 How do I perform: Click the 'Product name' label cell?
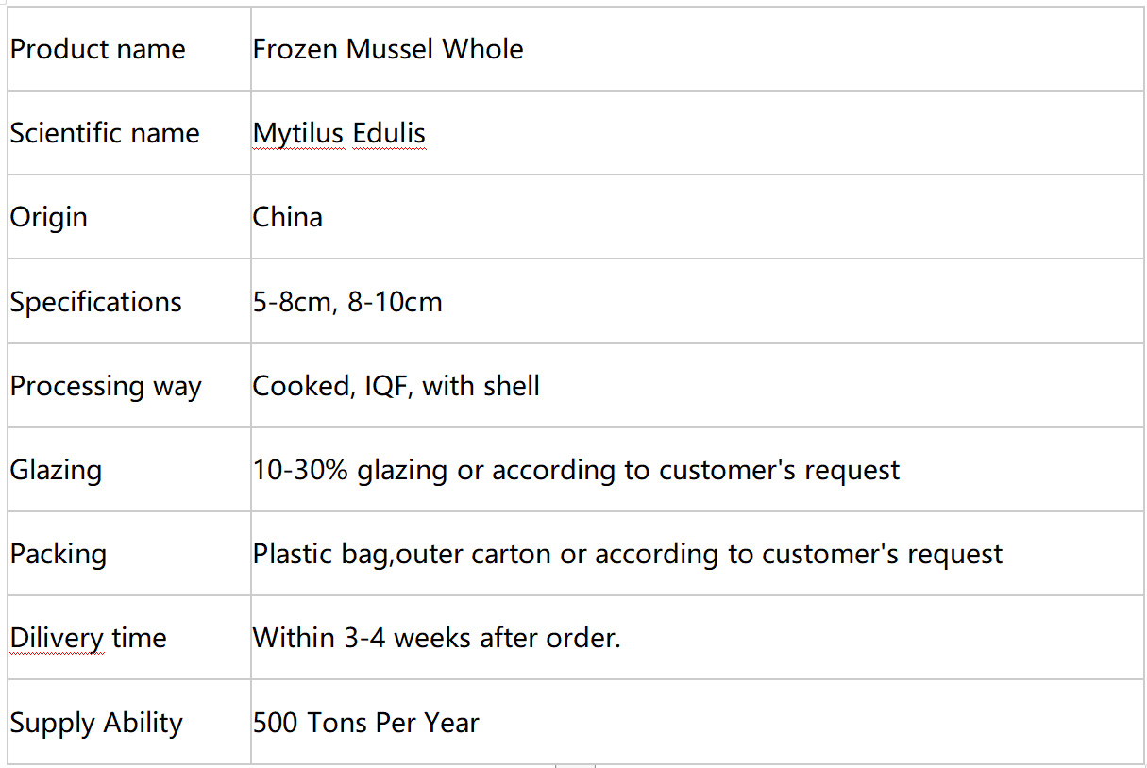pyautogui.click(x=129, y=49)
